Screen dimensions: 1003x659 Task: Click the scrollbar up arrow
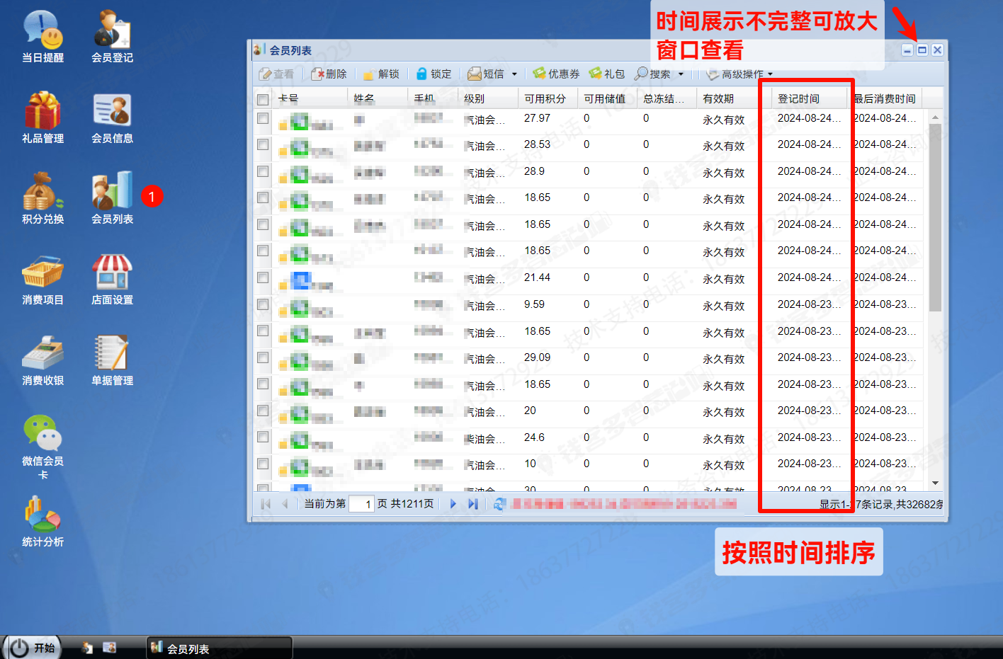click(935, 117)
